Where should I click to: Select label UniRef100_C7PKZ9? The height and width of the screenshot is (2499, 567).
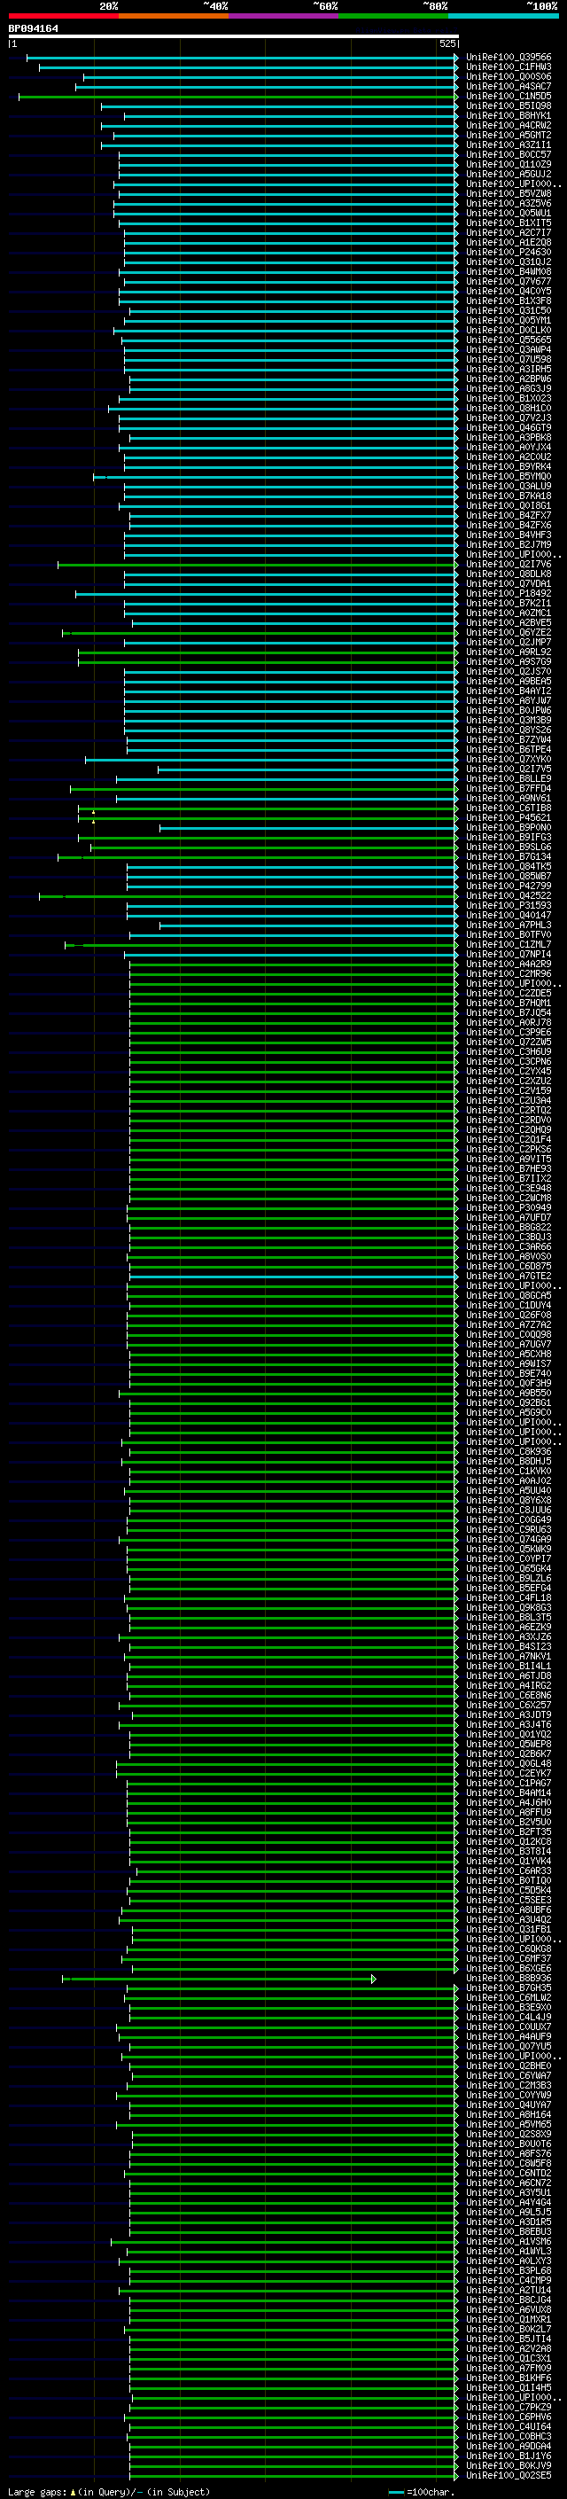click(509, 2407)
